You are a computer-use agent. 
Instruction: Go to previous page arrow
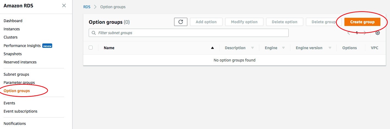point(349,33)
